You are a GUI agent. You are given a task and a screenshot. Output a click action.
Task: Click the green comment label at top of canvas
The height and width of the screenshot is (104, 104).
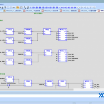point(38,14)
